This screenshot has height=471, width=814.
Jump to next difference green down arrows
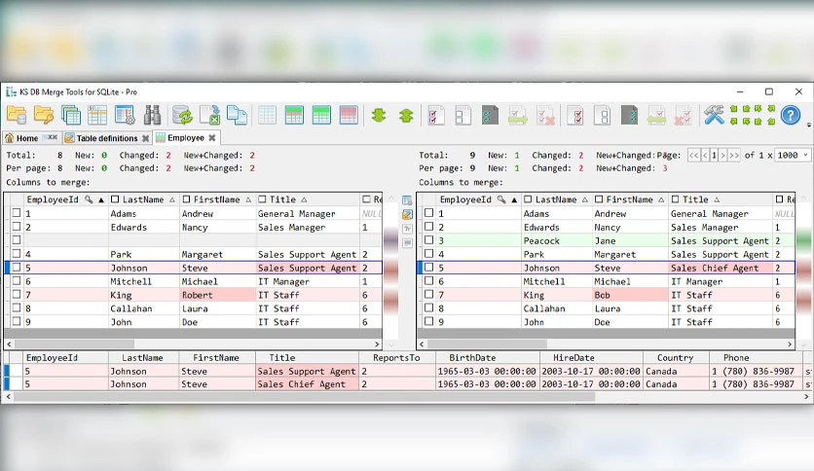tap(379, 115)
